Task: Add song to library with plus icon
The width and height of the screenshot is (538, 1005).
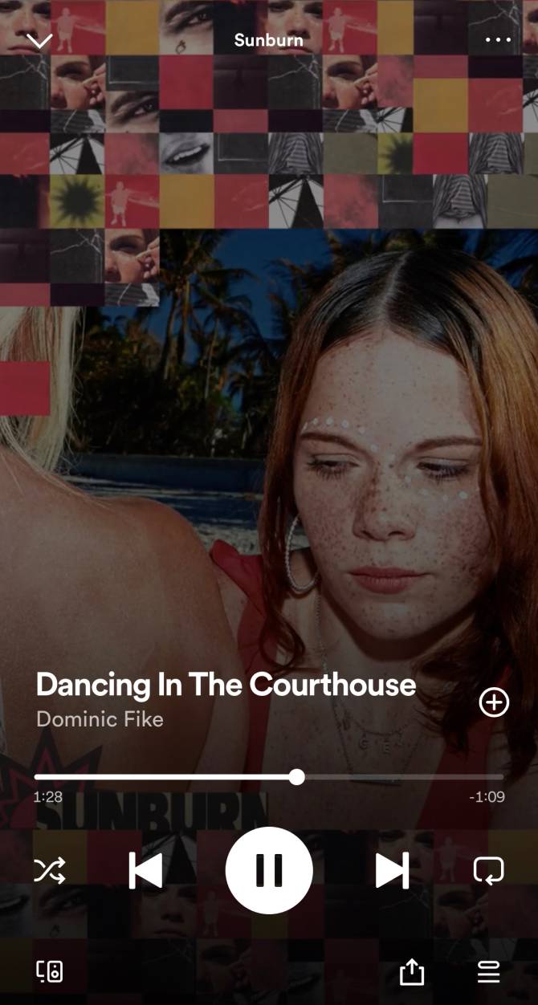Action: tap(494, 702)
